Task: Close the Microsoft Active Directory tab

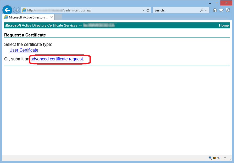Action: [52, 17]
